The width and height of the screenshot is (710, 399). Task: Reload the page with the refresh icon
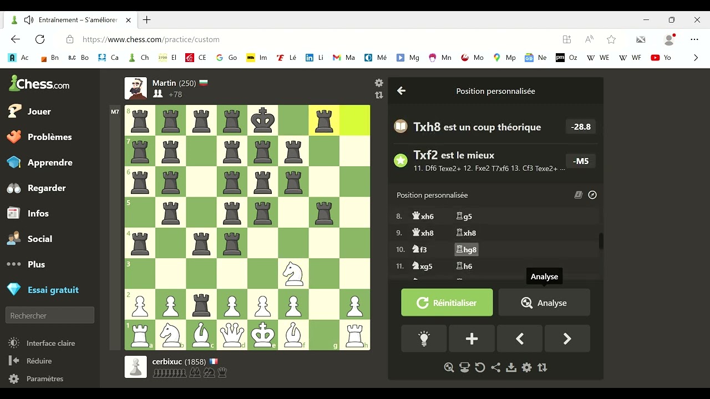tap(40, 39)
